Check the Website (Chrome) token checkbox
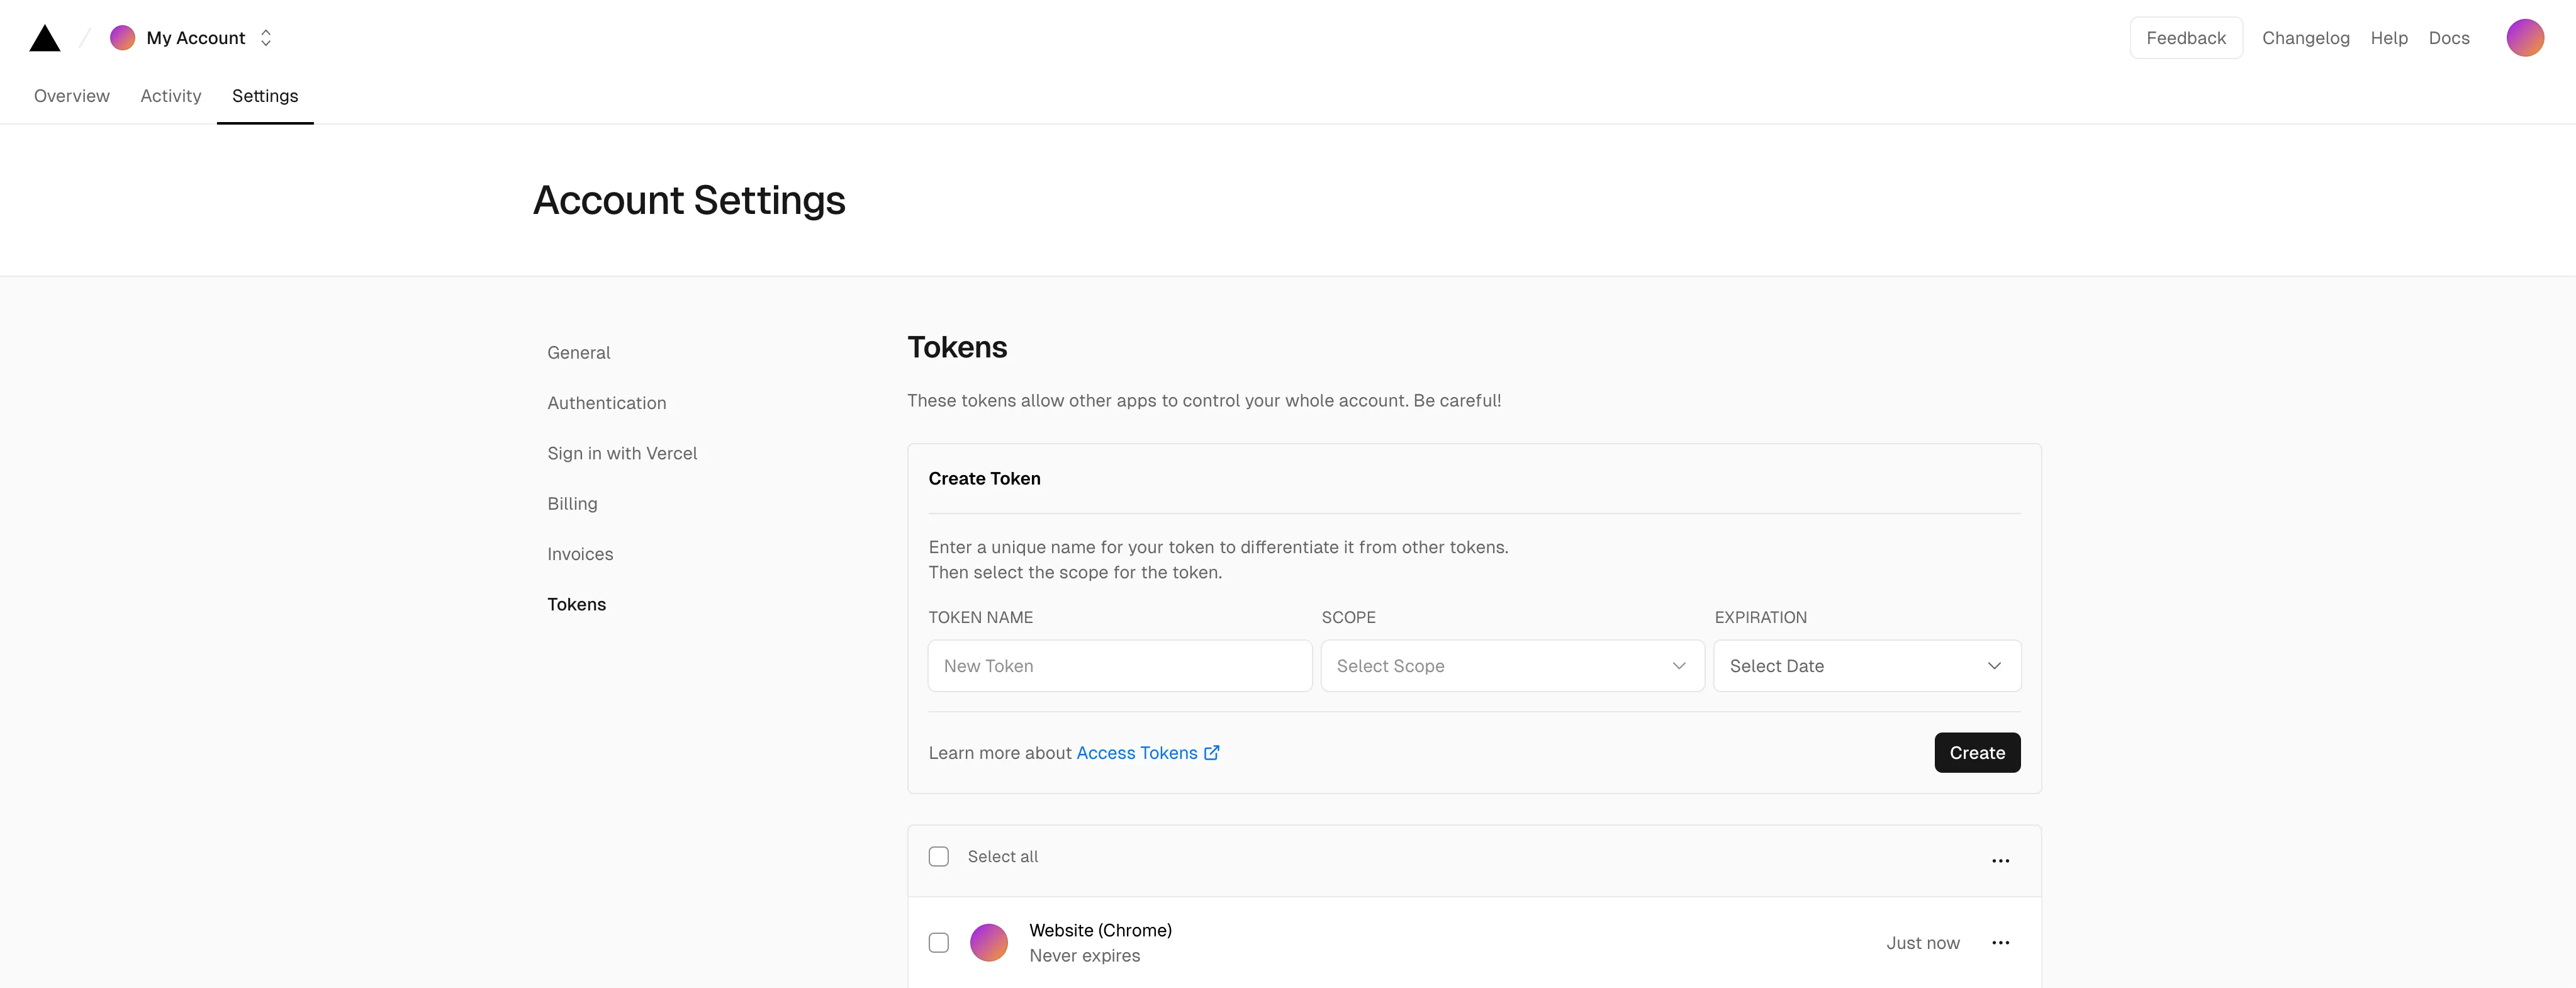Viewport: 2576px width, 988px height. tap(938, 942)
